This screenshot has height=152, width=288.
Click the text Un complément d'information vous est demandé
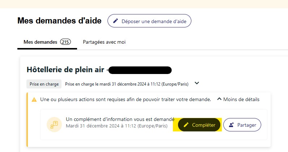(x=120, y=119)
